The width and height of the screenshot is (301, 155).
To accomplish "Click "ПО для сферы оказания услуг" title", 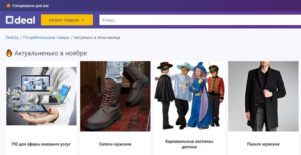I will click(x=41, y=144).
